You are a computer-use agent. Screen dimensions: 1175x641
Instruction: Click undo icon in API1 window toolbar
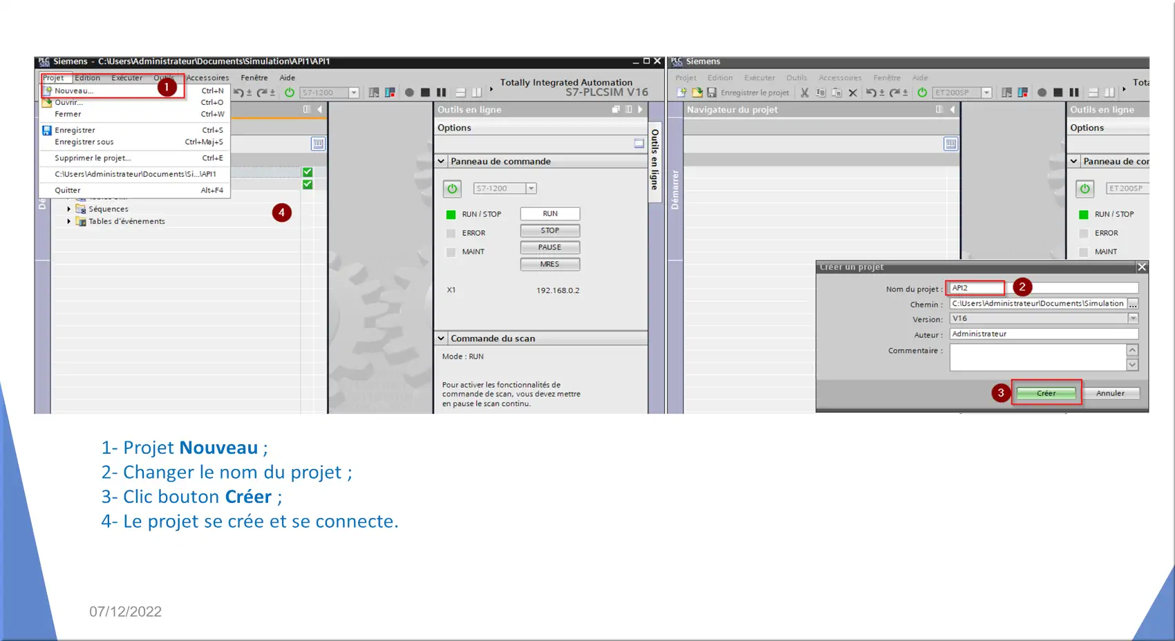[x=238, y=93]
